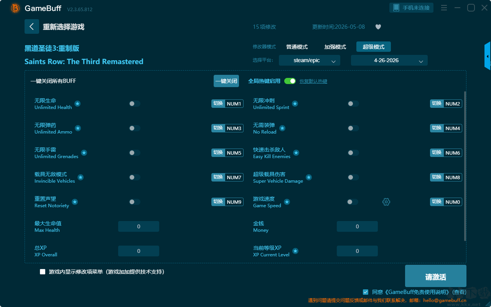Click the Saints Row: The Third Remastered title
Viewport: 491px width, 307px height.
tap(84, 61)
